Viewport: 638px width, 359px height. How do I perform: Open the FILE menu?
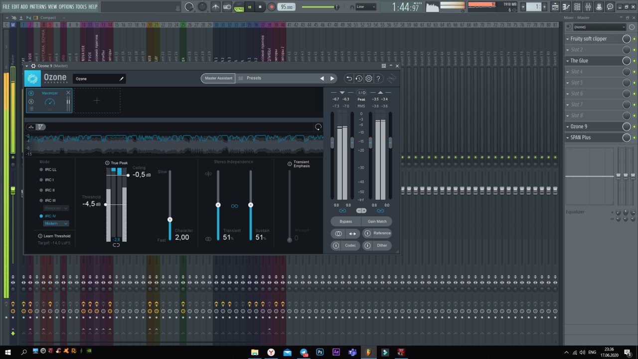[x=6, y=6]
